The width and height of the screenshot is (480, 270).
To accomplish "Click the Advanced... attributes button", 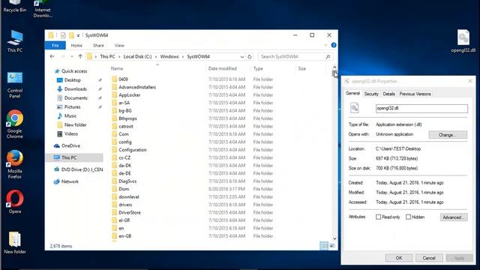I will [x=454, y=217].
